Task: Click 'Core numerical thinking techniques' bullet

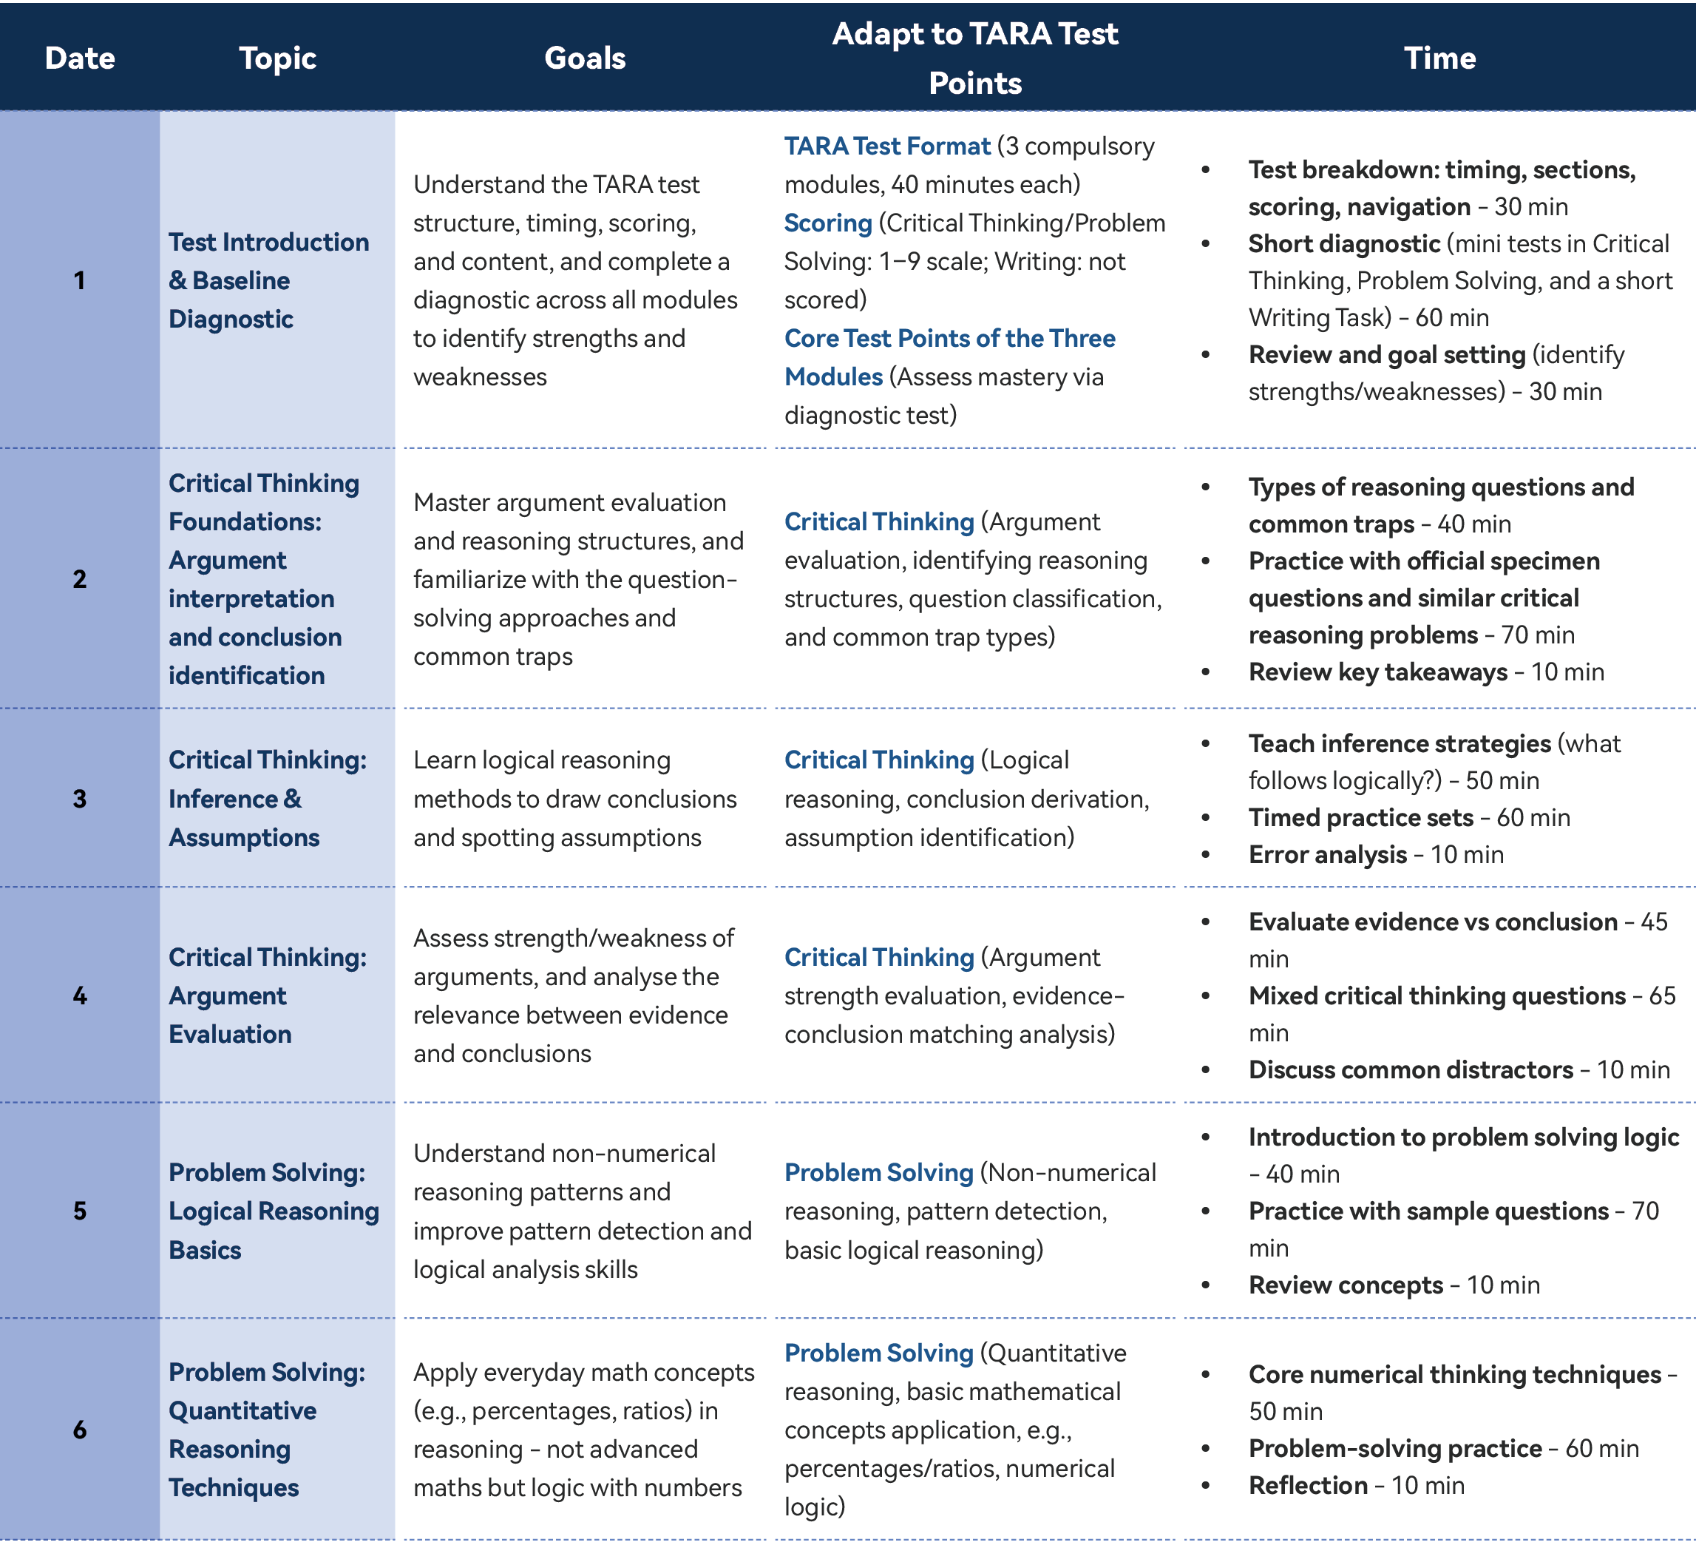Action: [x=1454, y=1374]
